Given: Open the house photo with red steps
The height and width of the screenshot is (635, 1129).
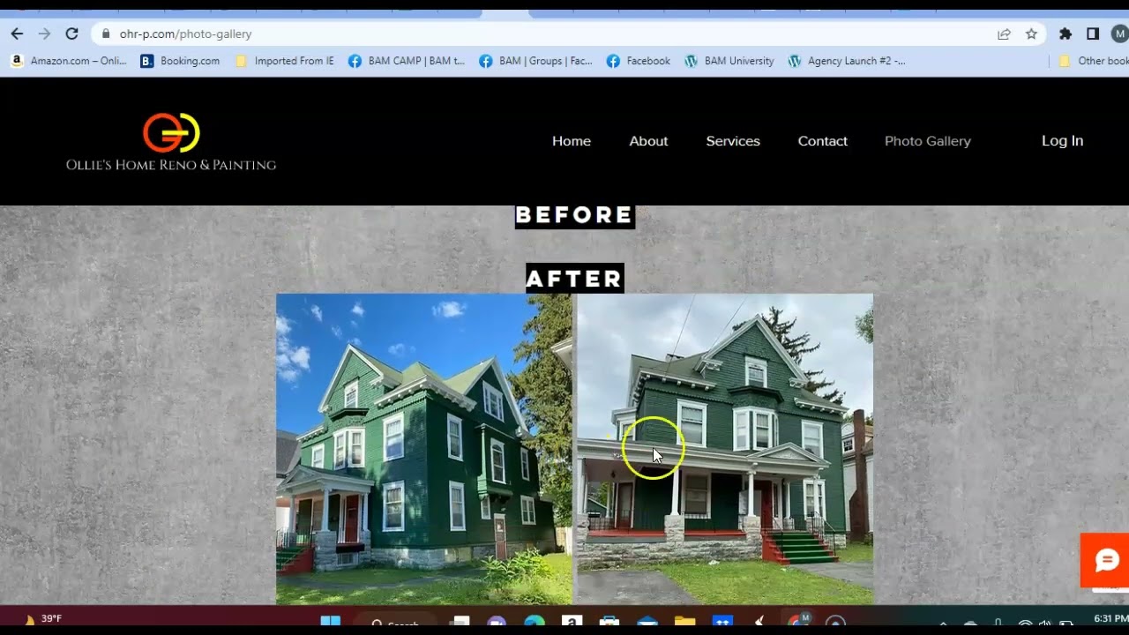Looking at the screenshot, I should coord(725,449).
